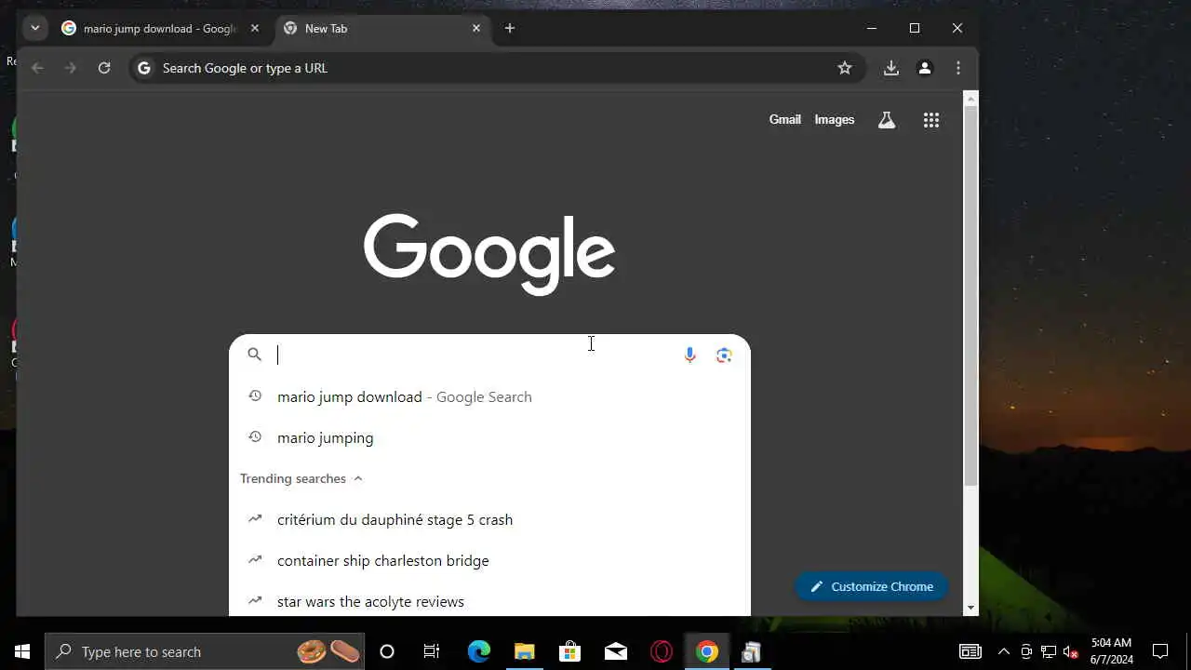
Task: Open the Chrome profile icon
Action: [925, 68]
